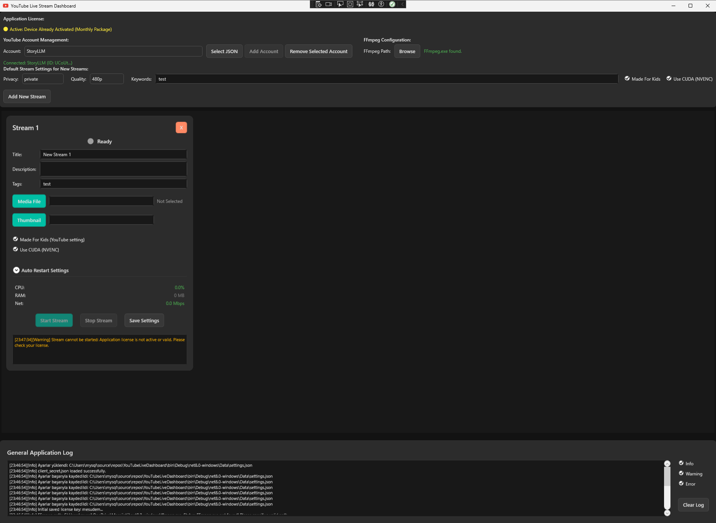Click the Net 0.0 Mbps value
Screen dimensions: 716x523
(175, 303)
